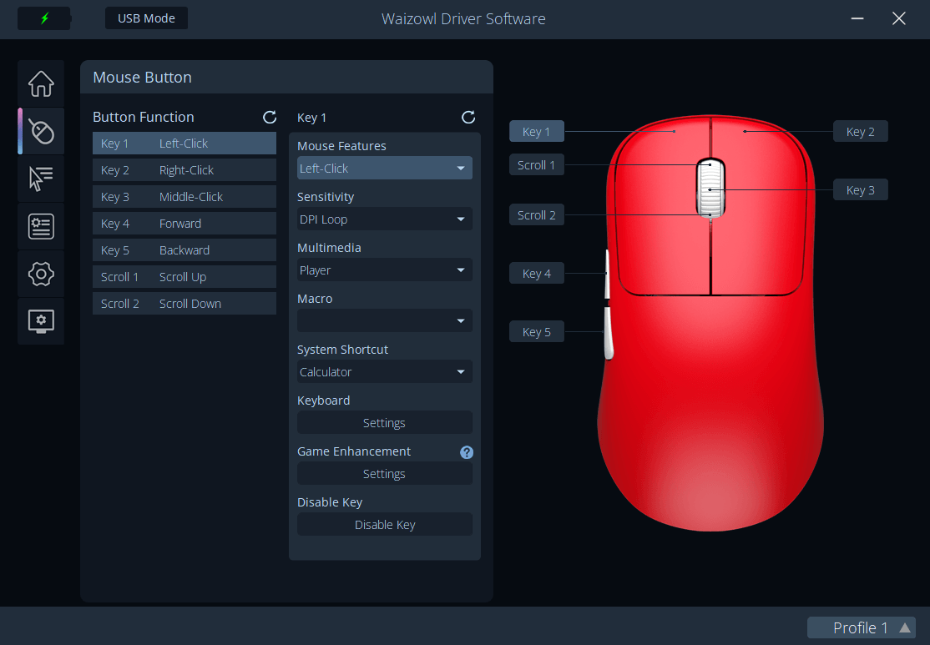This screenshot has height=645, width=930.
Task: Click Key 4 label on mouse diagram
Action: 537,274
